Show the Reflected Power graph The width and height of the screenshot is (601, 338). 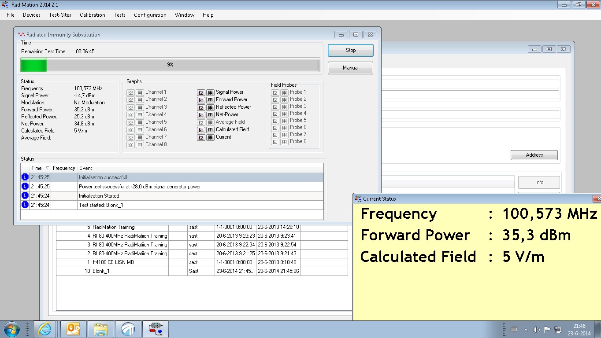tap(201, 107)
